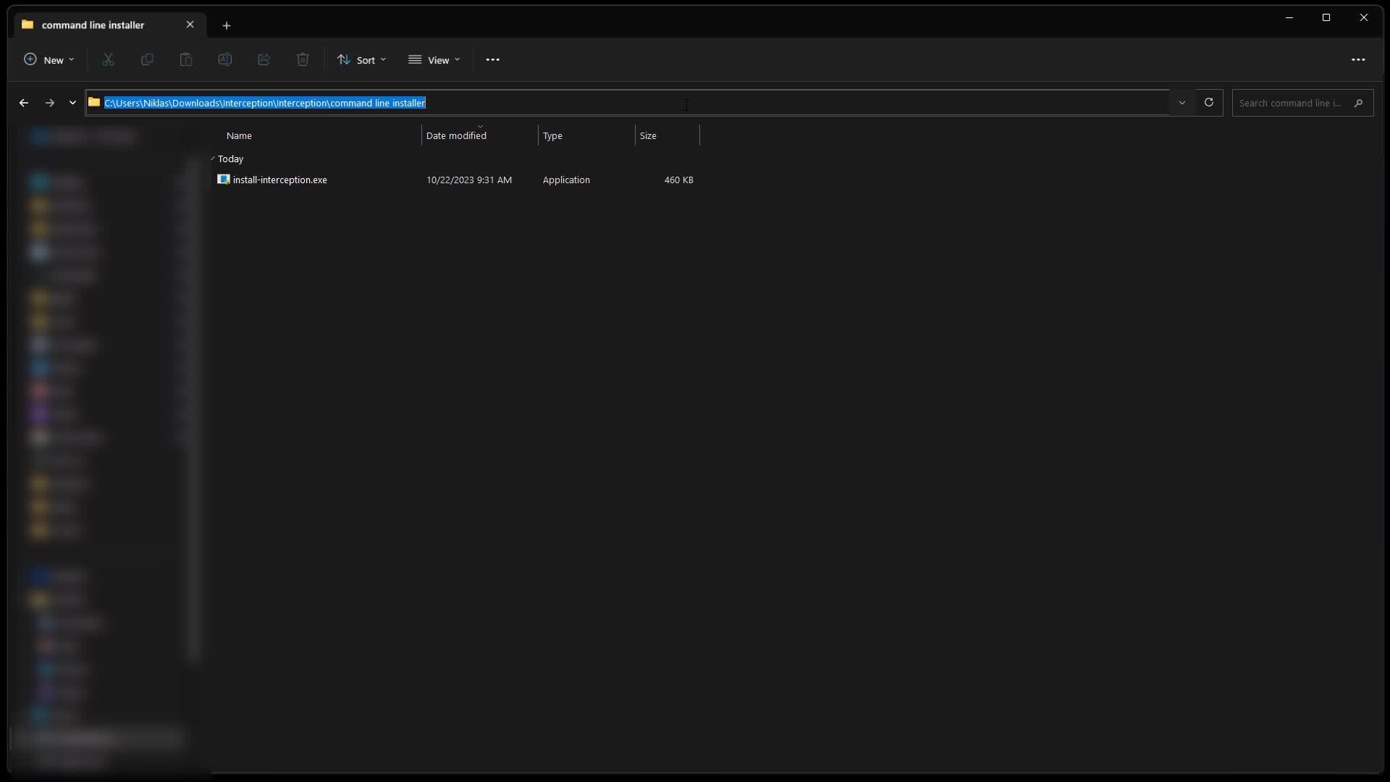This screenshot has width=1390, height=782.
Task: Go back to the previous folder
Action: point(24,103)
